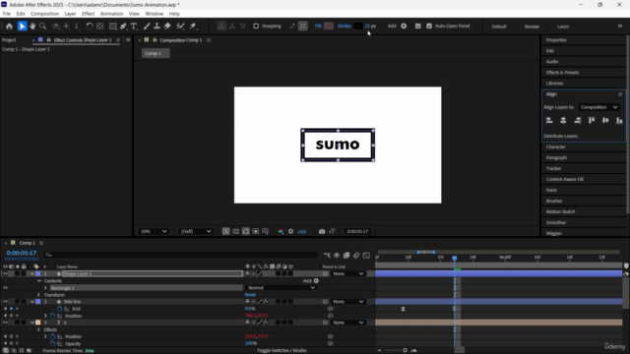
Task: Open the Animation menu
Action: (111, 14)
